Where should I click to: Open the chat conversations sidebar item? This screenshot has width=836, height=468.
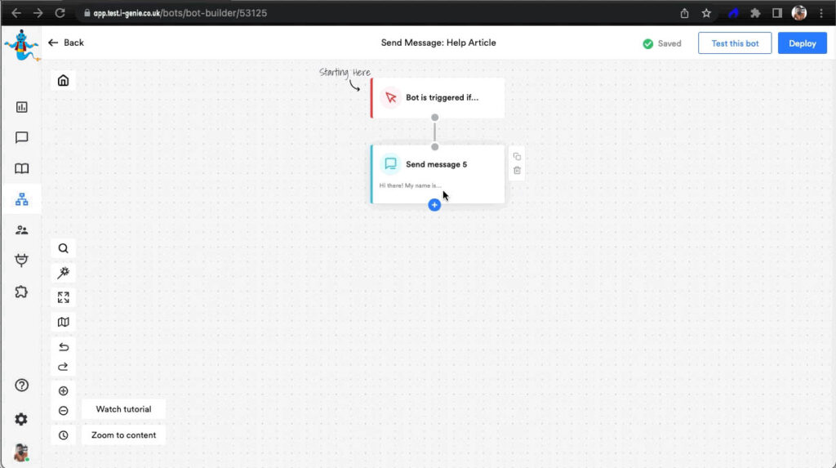(22, 138)
